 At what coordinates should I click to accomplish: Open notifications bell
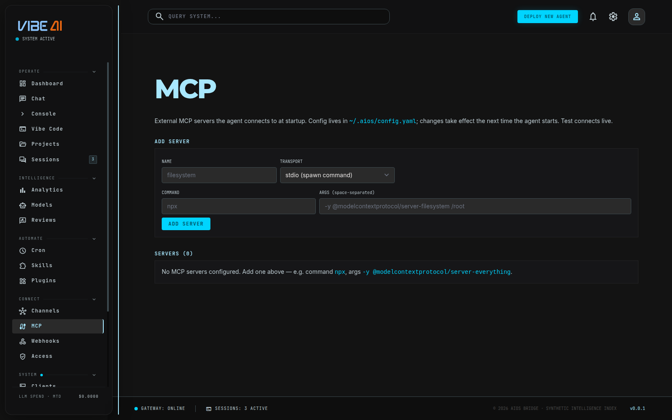593,17
